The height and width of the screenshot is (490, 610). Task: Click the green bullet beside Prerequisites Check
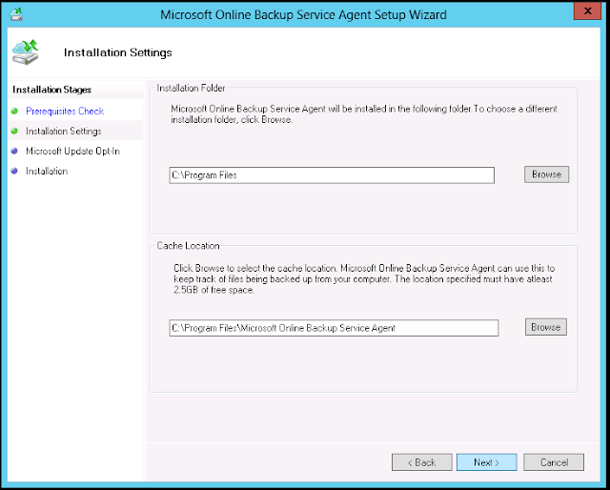coord(14,111)
